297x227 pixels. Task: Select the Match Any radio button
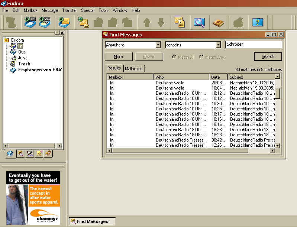tap(201, 57)
